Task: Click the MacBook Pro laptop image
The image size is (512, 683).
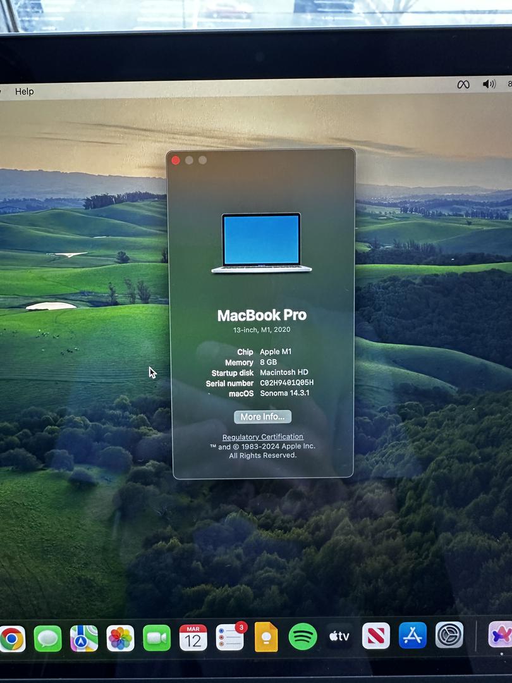Action: pyautogui.click(x=262, y=243)
